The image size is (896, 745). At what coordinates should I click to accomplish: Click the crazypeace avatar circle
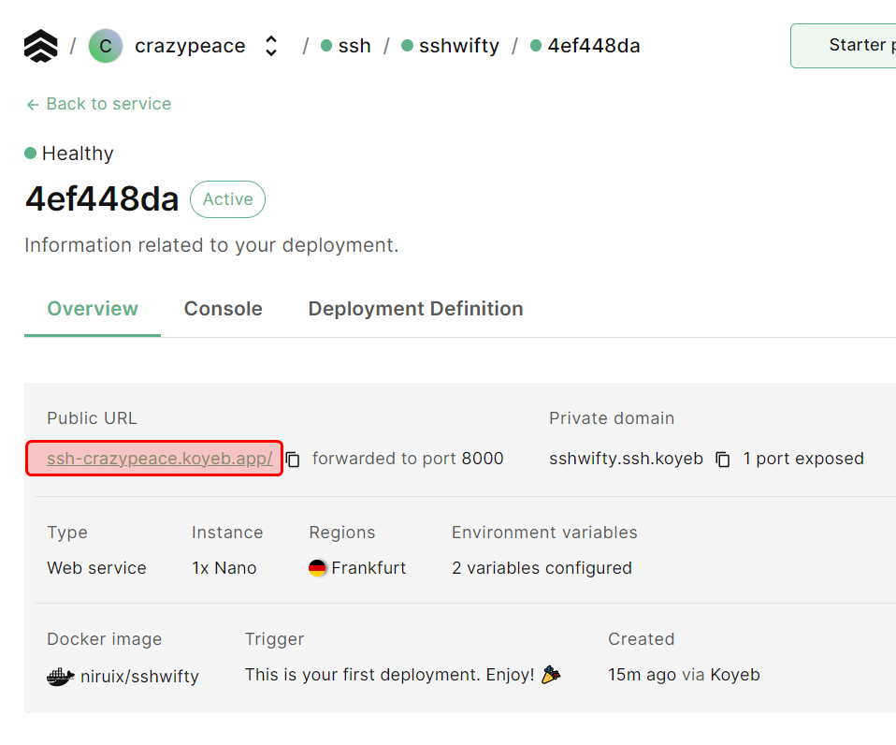tap(106, 46)
